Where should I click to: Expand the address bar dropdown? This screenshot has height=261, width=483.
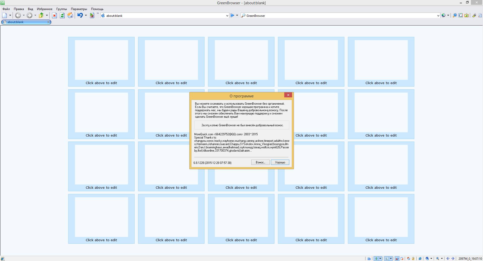coord(227,16)
